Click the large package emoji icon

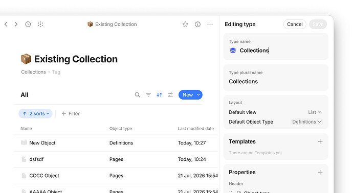pos(26,59)
